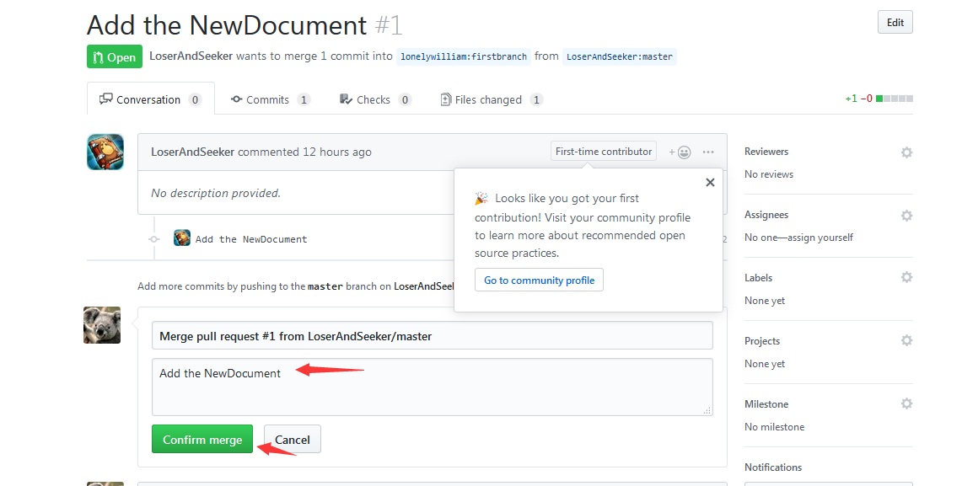Click the lonelywilliam:firstbranch base branch label
The image size is (962, 486).
(464, 56)
